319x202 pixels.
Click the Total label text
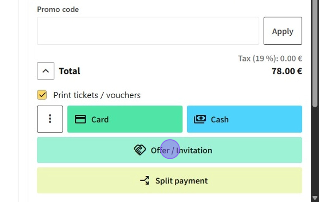tap(69, 71)
